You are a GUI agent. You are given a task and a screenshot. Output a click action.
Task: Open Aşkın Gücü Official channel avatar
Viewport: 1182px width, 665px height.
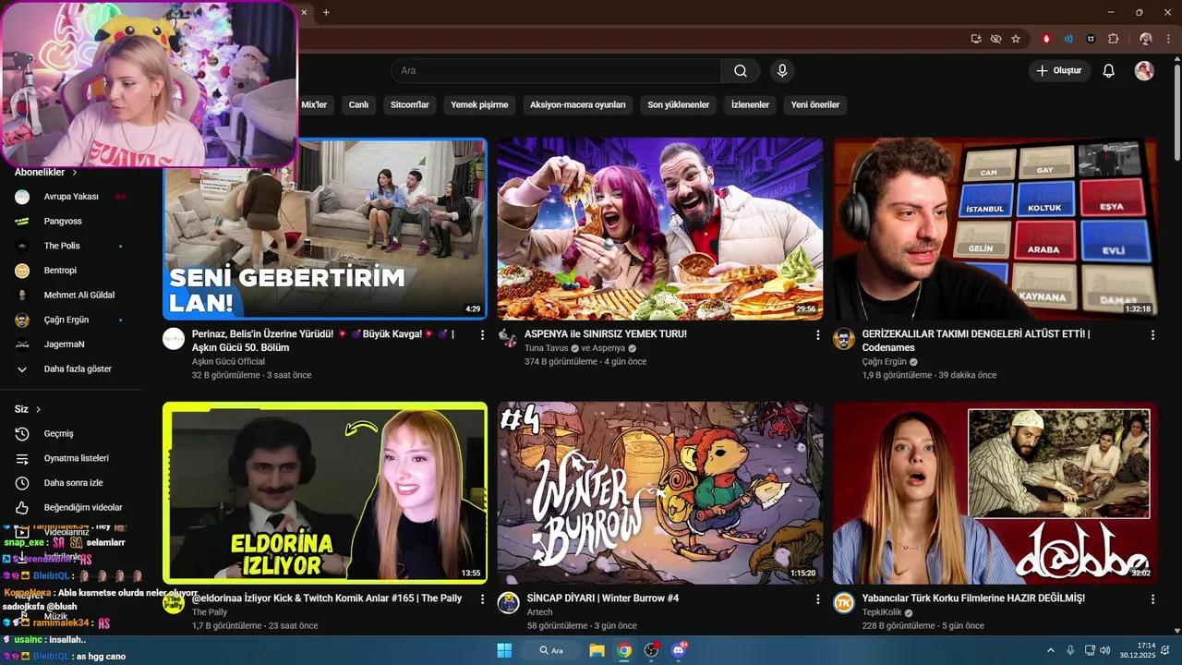coord(174,339)
